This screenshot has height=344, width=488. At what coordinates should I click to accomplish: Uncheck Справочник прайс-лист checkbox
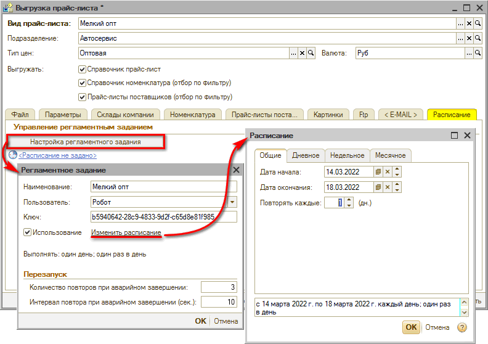coord(83,69)
